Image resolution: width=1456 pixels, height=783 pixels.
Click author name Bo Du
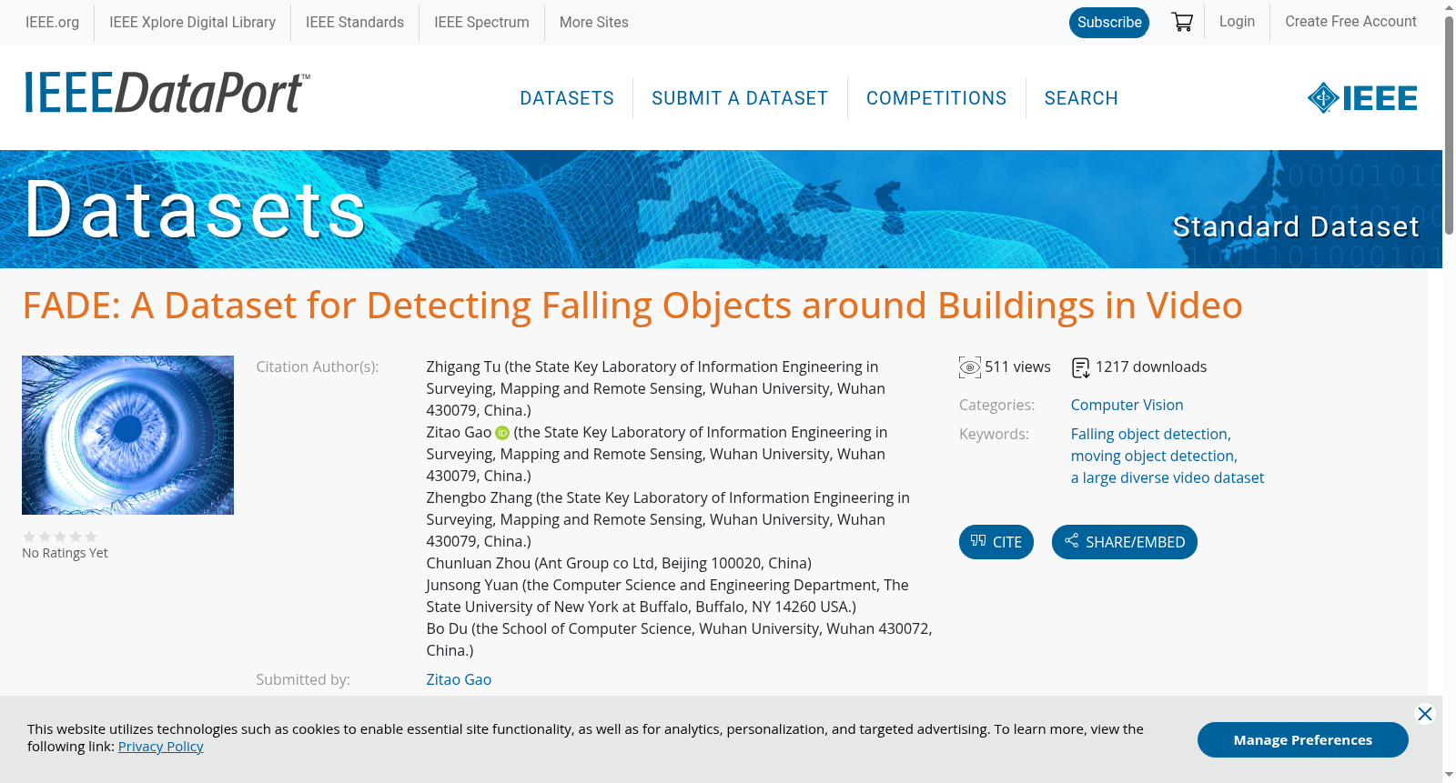click(447, 629)
